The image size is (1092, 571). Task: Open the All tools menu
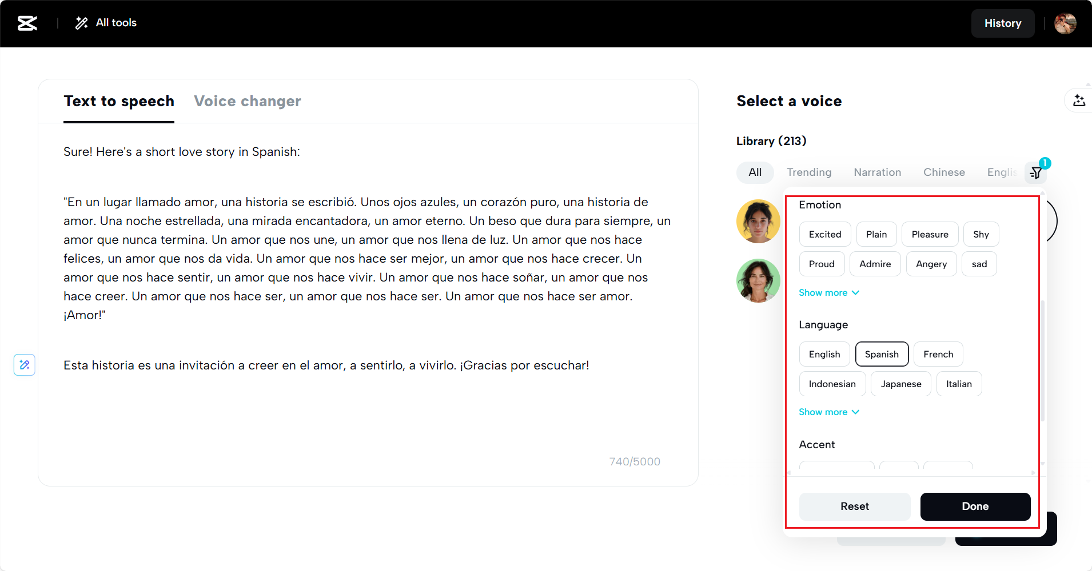coord(106,23)
